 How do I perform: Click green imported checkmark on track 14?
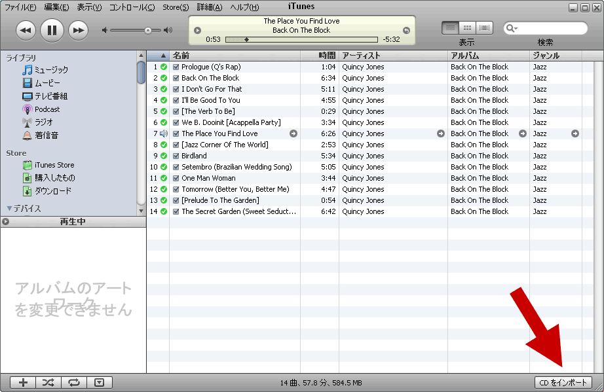[164, 211]
